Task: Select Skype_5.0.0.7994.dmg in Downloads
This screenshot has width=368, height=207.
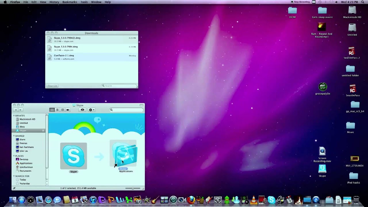Action: click(x=92, y=48)
